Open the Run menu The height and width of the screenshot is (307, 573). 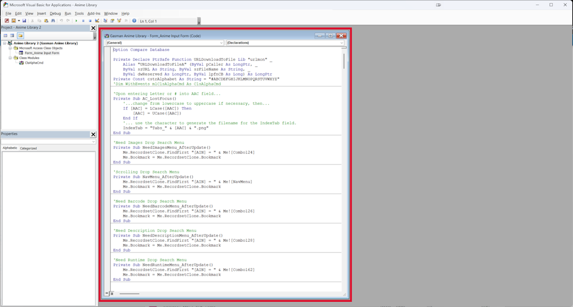tap(68, 14)
